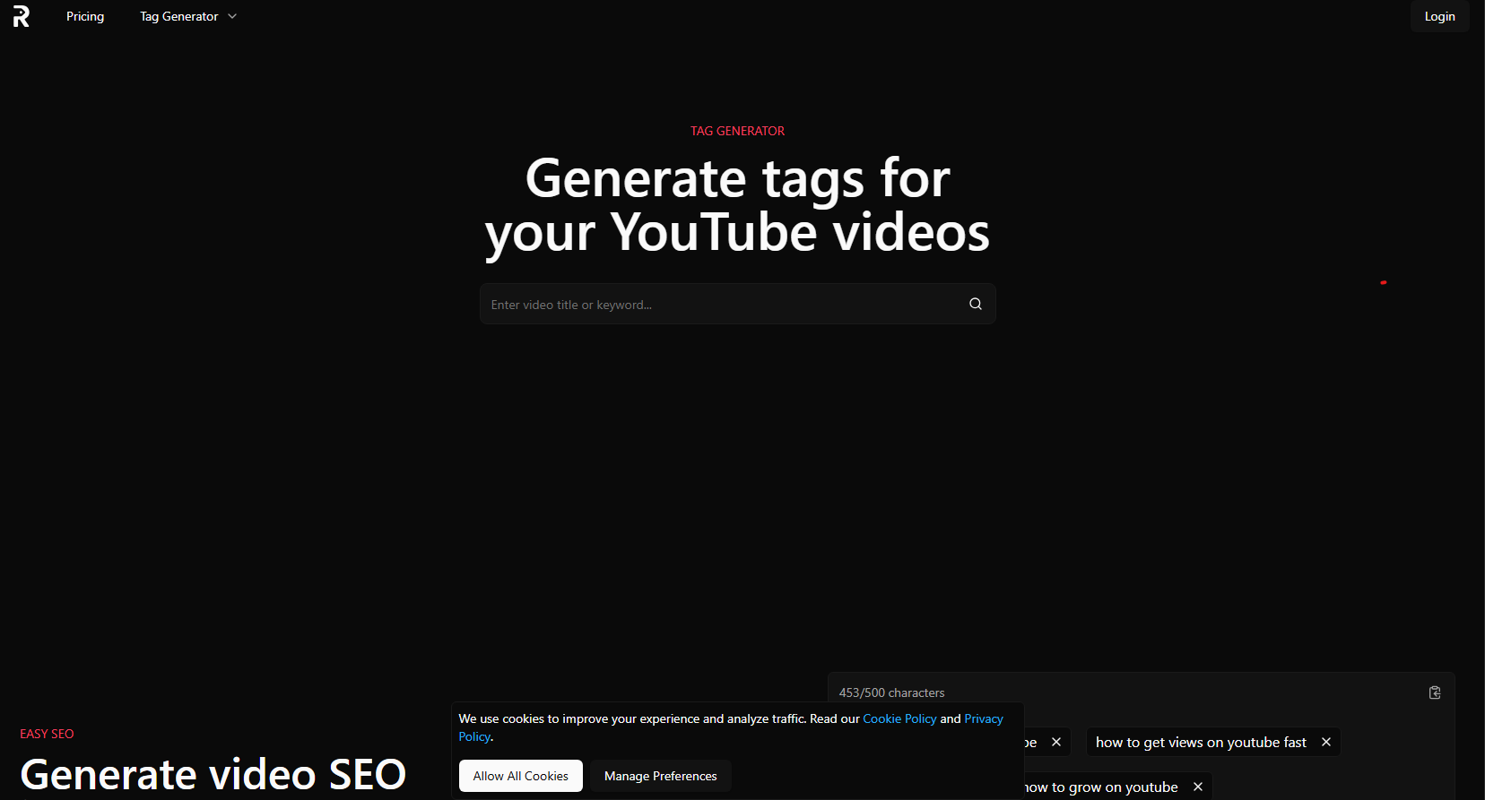This screenshot has height=800, width=1485.
Task: Remove the 'how to grow on youtube' tag
Action: [x=1197, y=787]
